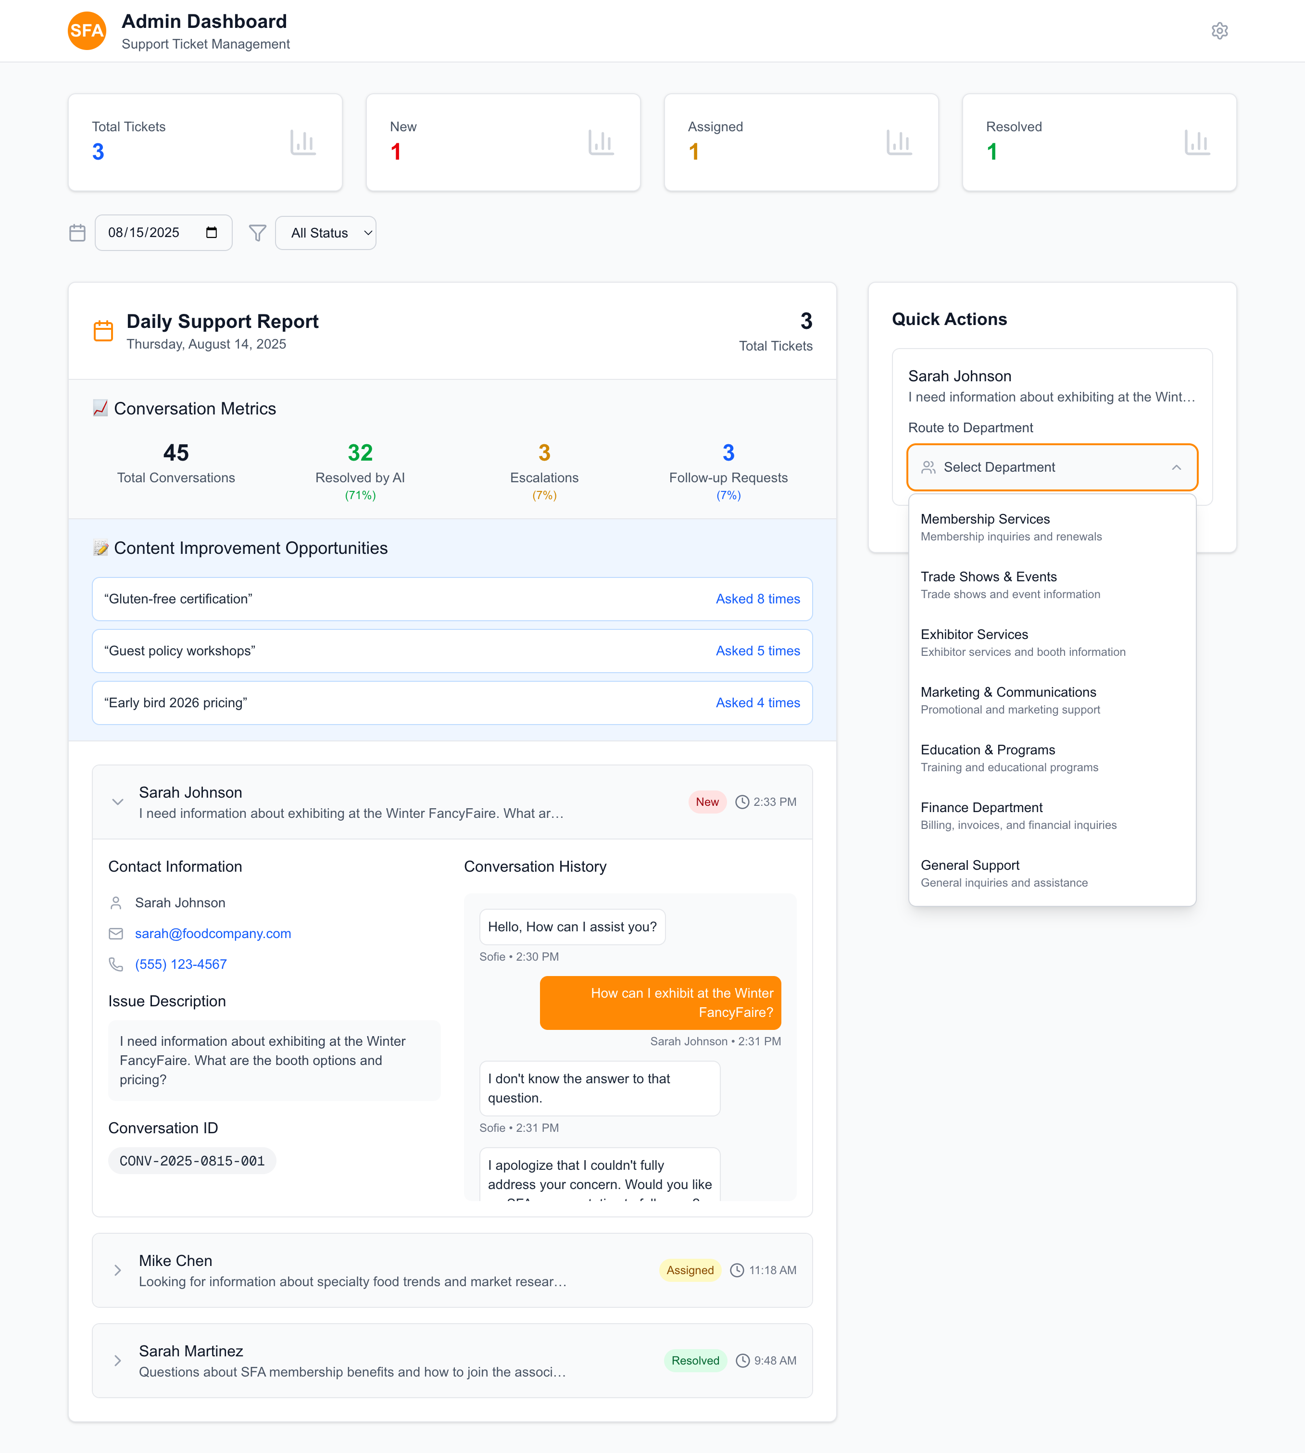Open the All Status filter dropdown
Screen dimensions: 1305x1453
tap(326, 233)
